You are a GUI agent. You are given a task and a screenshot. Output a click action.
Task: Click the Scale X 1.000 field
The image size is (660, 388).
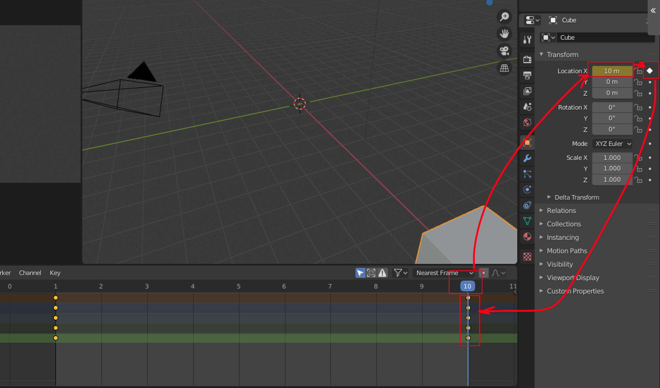pos(612,158)
